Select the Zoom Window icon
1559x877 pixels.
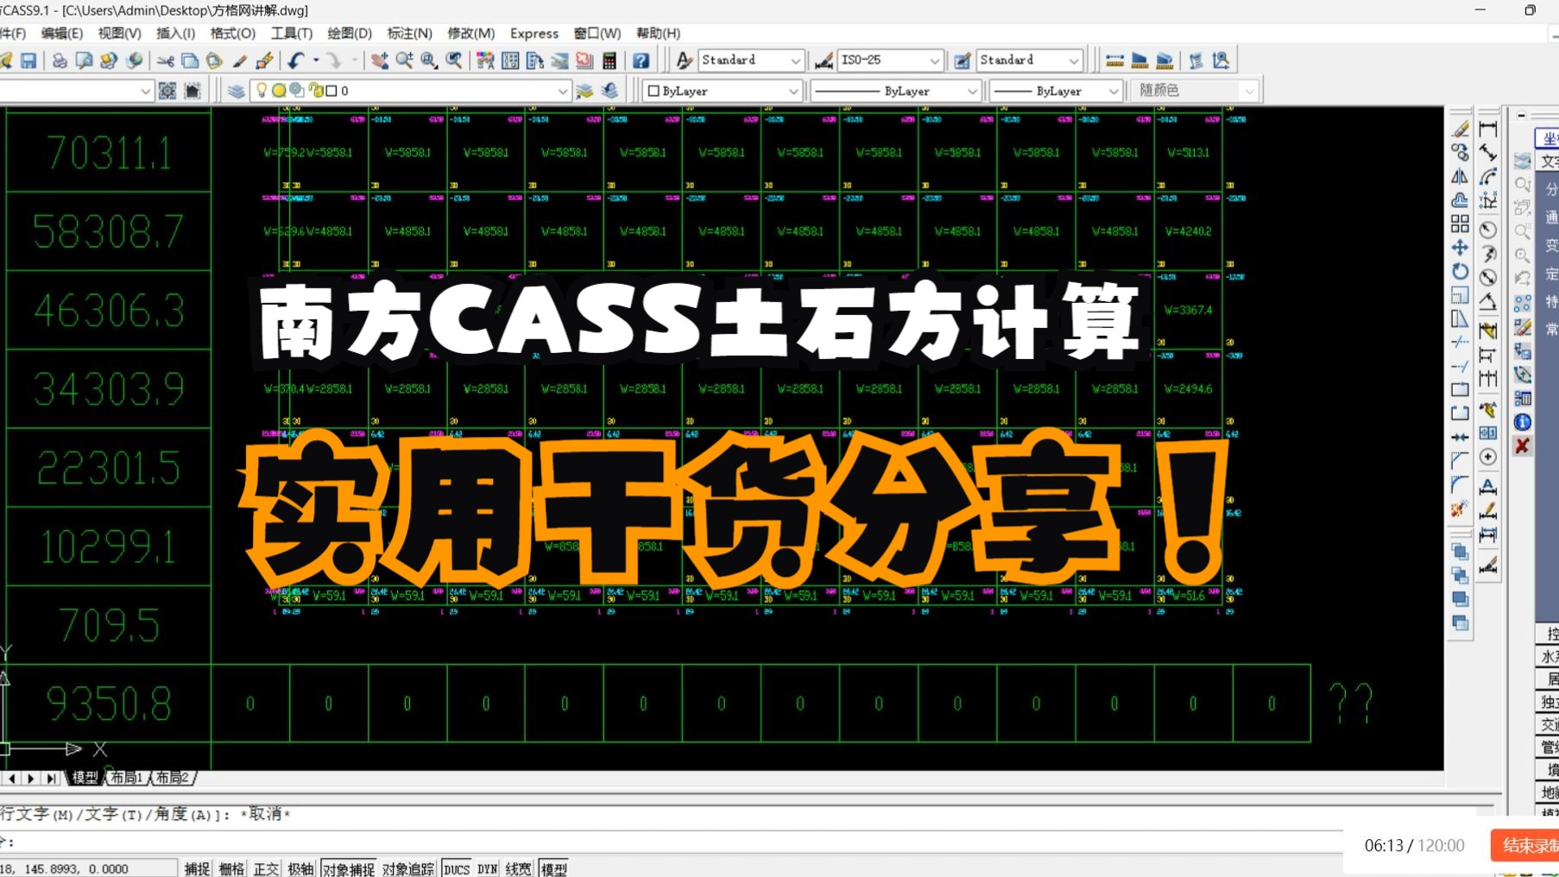(x=429, y=60)
